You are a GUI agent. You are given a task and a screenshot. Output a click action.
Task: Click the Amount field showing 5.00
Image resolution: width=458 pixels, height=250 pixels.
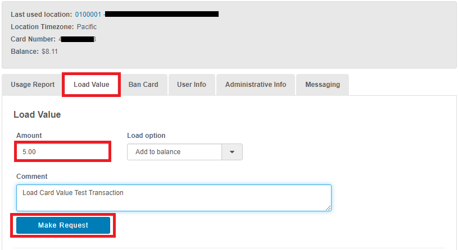pos(62,152)
